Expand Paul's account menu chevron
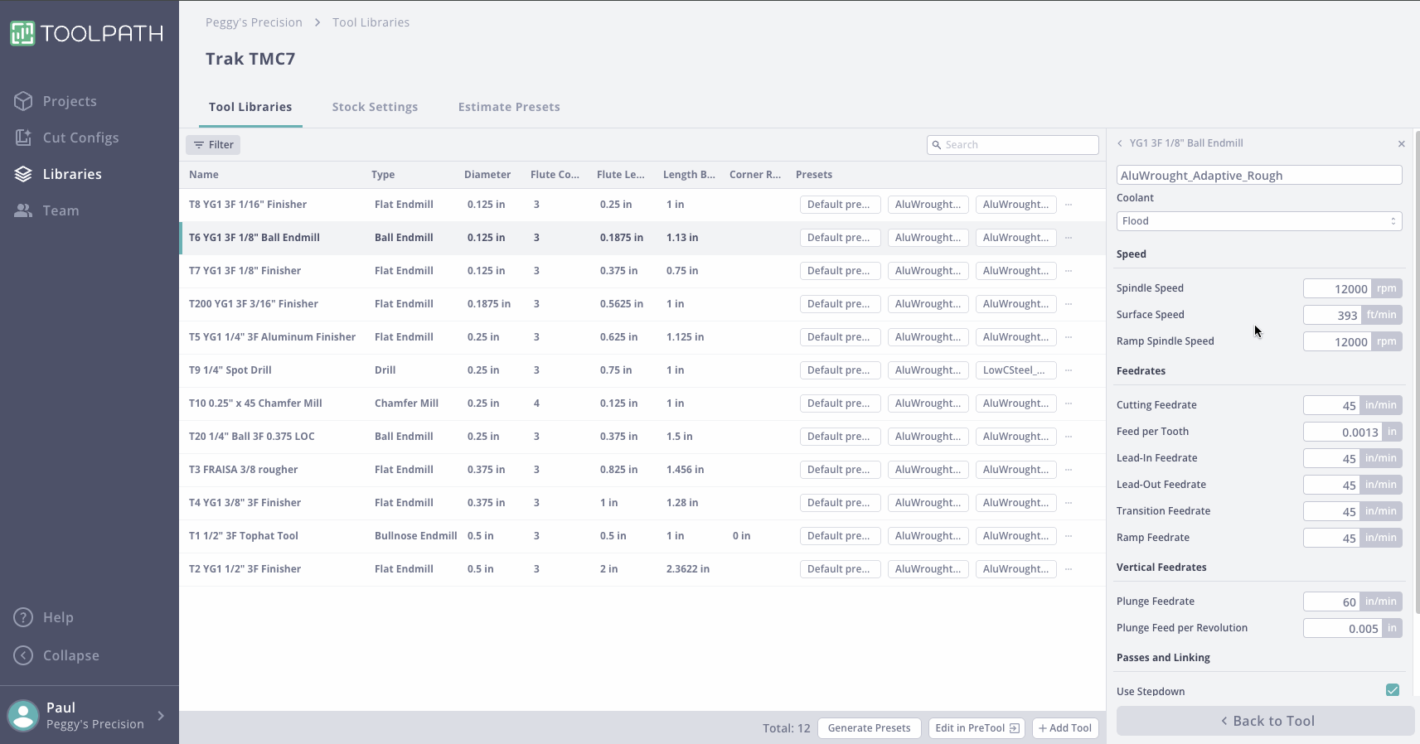1420x744 pixels. (x=161, y=715)
